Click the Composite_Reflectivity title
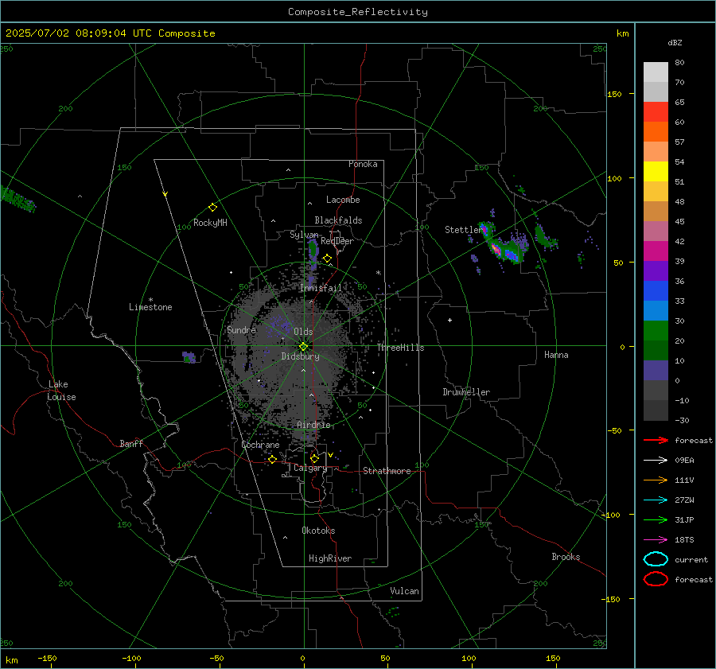716x669 pixels. (x=358, y=12)
